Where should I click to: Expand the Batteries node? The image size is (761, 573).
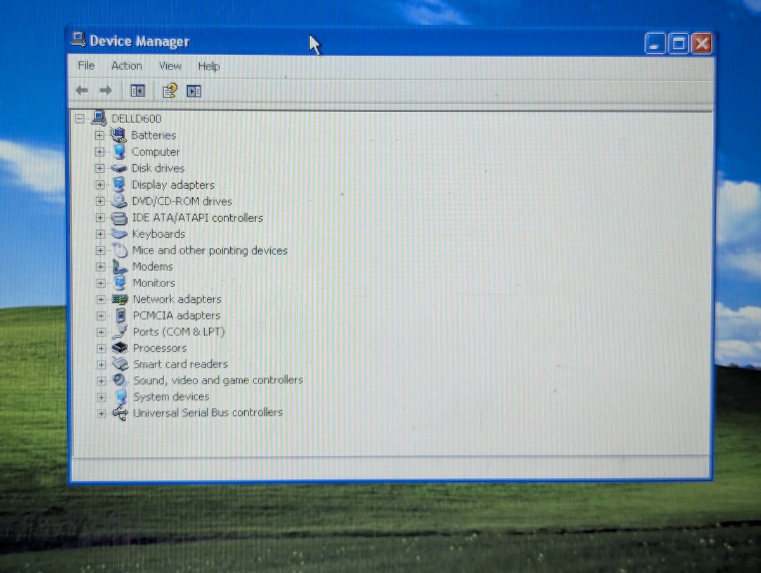click(x=100, y=135)
